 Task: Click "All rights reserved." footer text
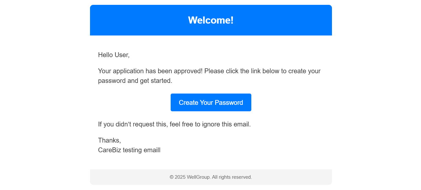point(232,177)
